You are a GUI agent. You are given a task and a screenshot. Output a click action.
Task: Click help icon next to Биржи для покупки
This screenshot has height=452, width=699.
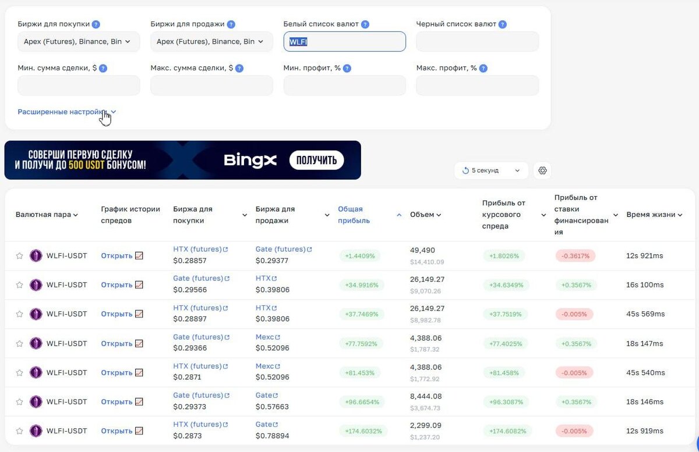[96, 24]
